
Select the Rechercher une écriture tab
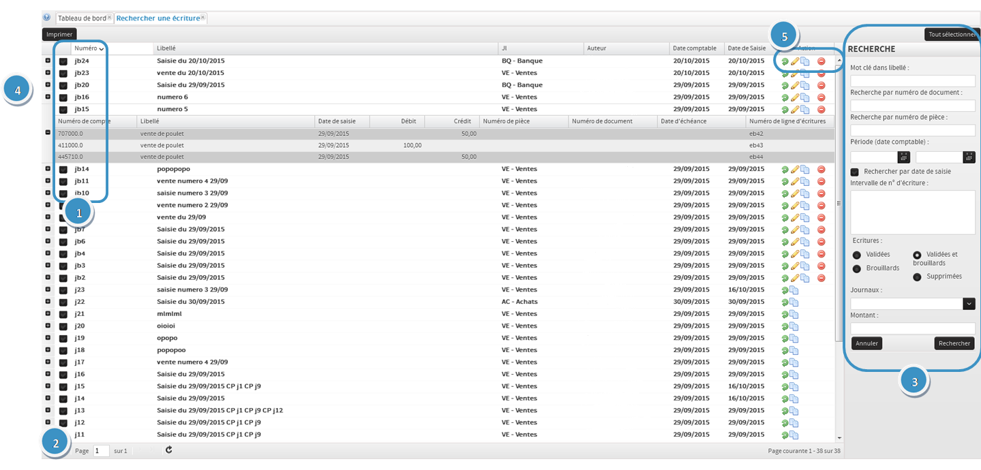(157, 18)
